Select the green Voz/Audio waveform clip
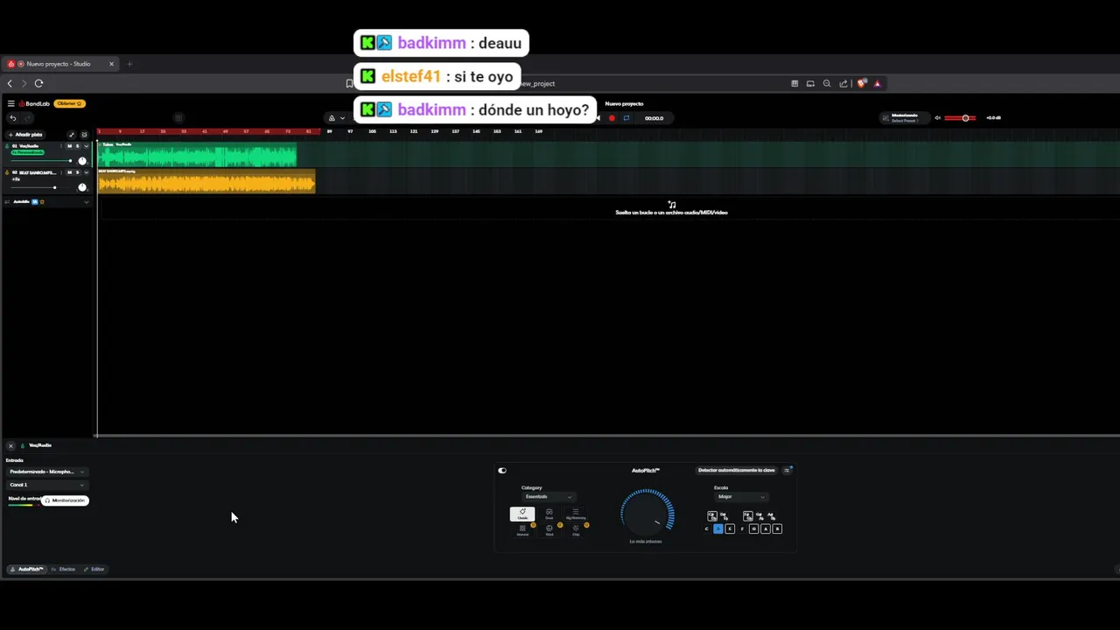The image size is (1120, 630). click(x=197, y=155)
